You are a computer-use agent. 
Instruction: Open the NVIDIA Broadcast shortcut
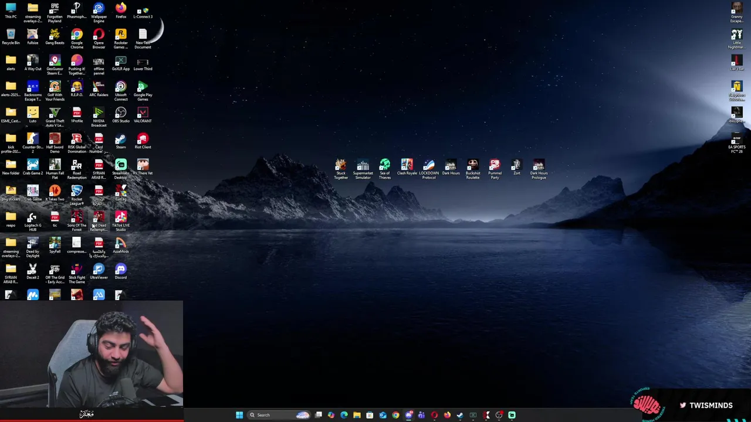click(x=99, y=117)
